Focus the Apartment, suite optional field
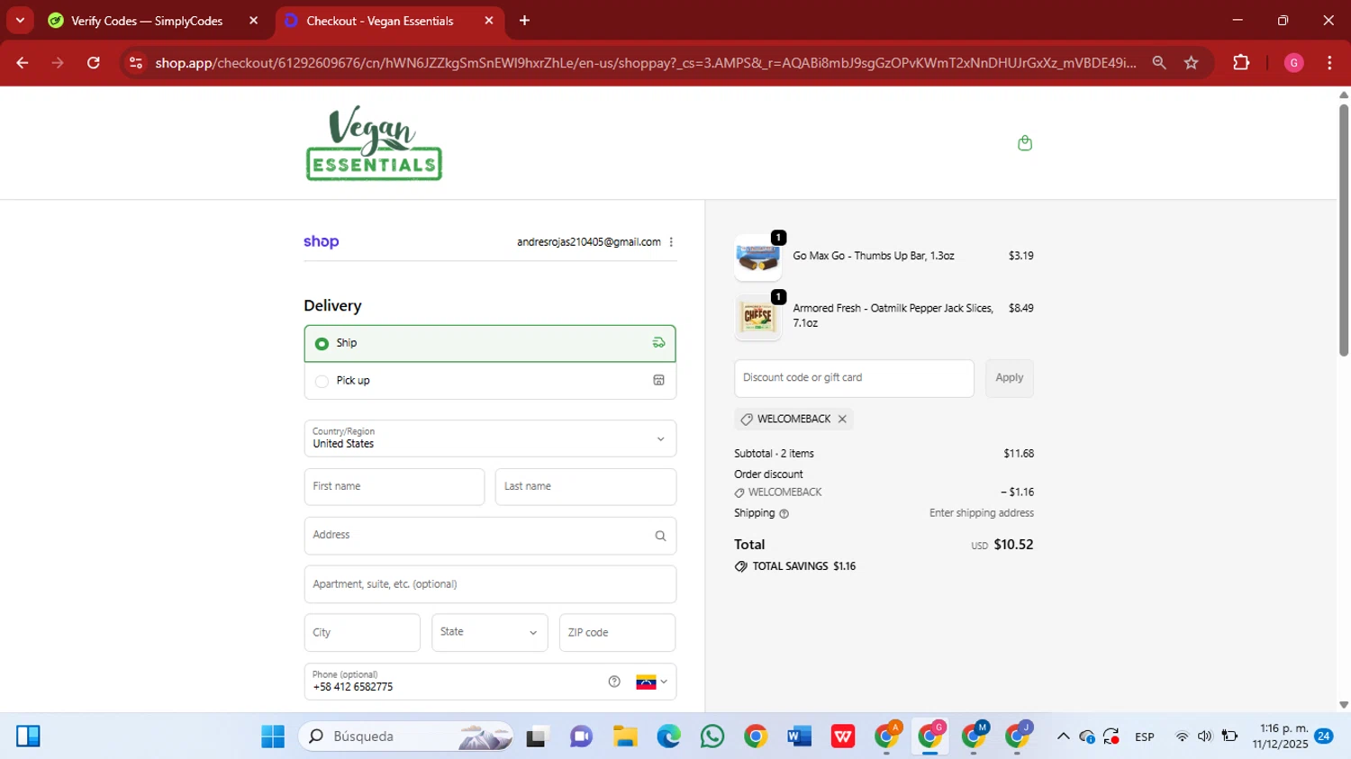 [x=490, y=584]
